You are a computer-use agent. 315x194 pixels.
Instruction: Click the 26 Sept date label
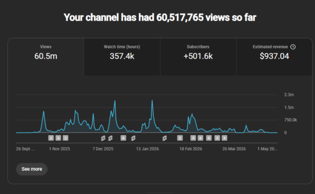click(25, 149)
